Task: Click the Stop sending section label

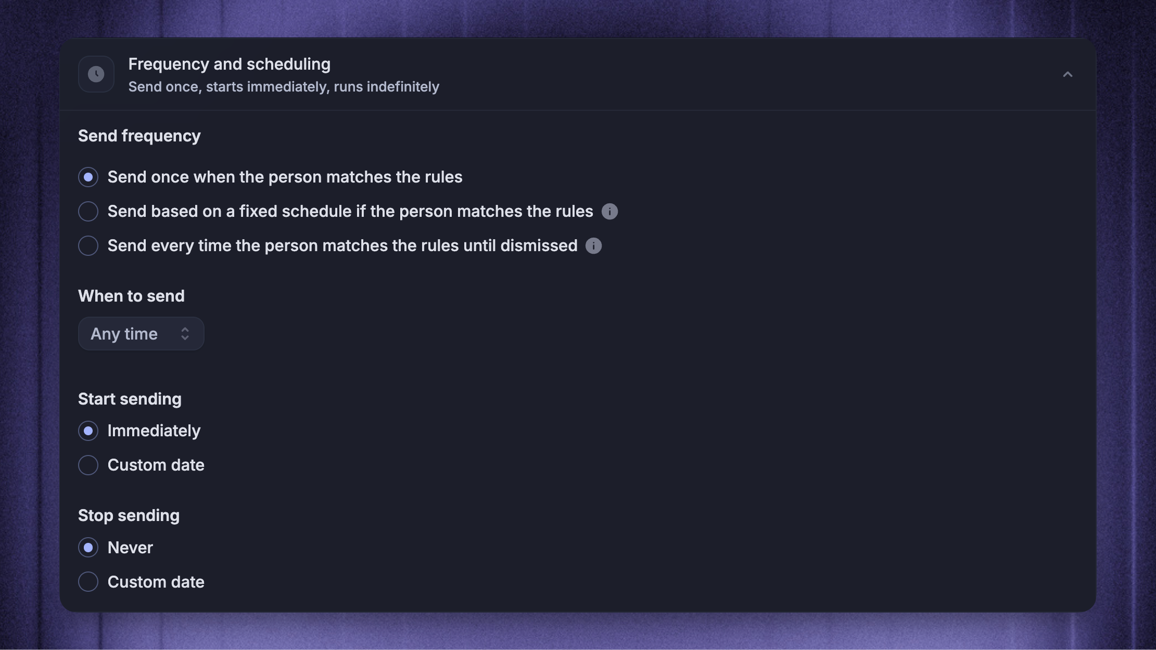Action: pos(129,516)
